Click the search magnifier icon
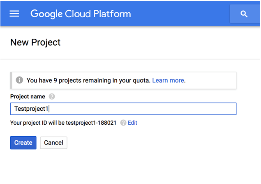Viewport: 261px width, 184px height. (244, 14)
